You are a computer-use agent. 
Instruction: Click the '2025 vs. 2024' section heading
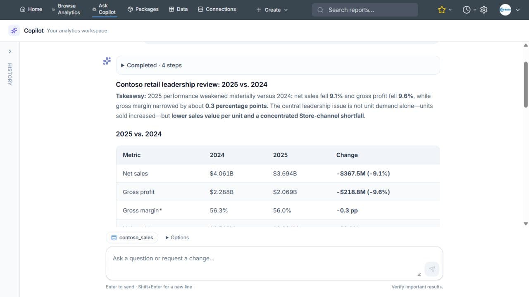pos(139,134)
